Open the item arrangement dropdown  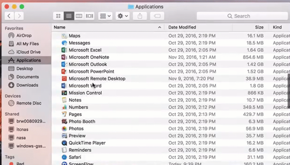105,16
